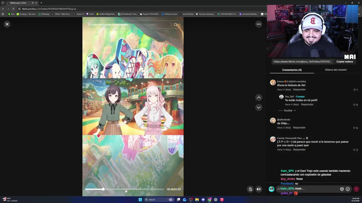Reply to Emmo's comment via Responder

tap(299, 90)
